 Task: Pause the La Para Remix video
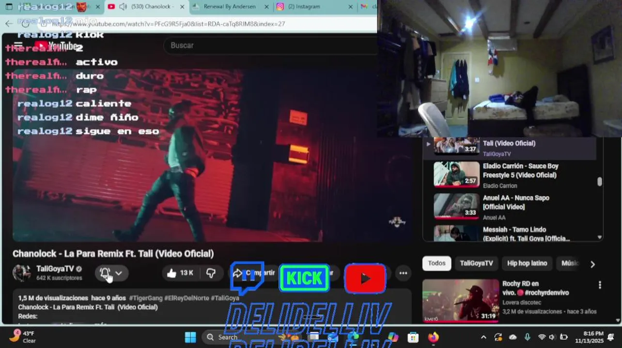212,155
